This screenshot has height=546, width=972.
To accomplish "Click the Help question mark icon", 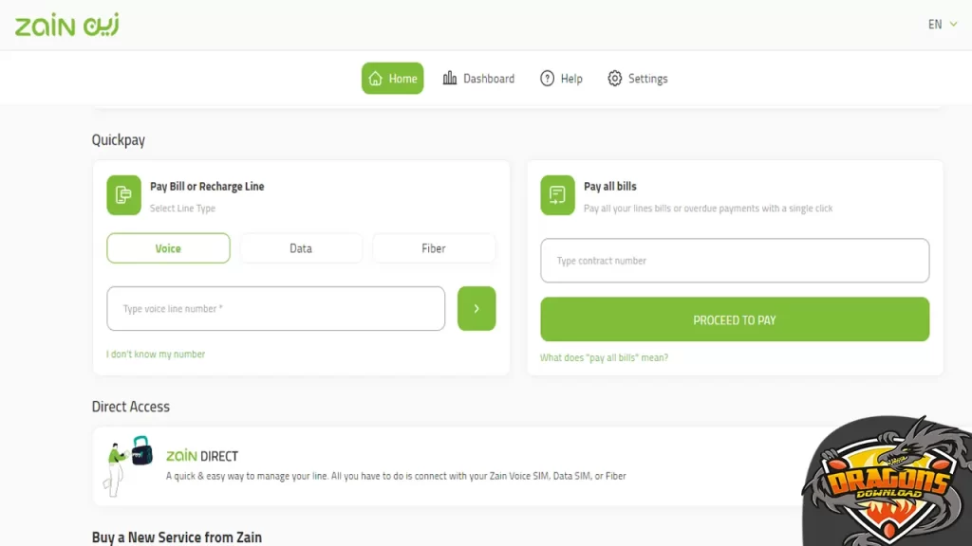I will point(547,79).
